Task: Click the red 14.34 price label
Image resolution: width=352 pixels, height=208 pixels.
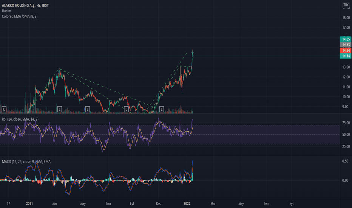Action: [346, 50]
